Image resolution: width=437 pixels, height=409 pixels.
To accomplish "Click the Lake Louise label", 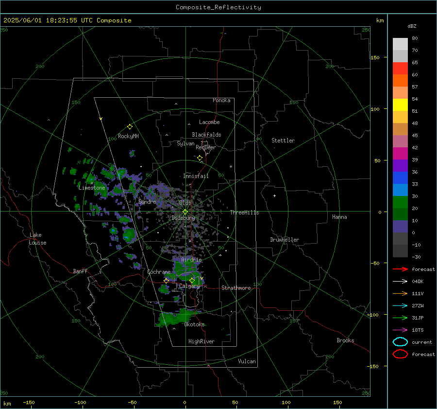I will pos(37,239).
